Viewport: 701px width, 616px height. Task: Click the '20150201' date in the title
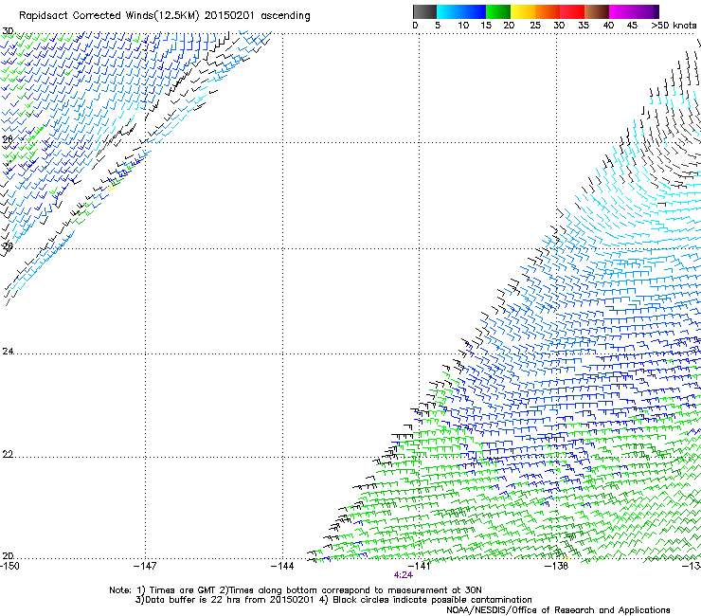[229, 16]
